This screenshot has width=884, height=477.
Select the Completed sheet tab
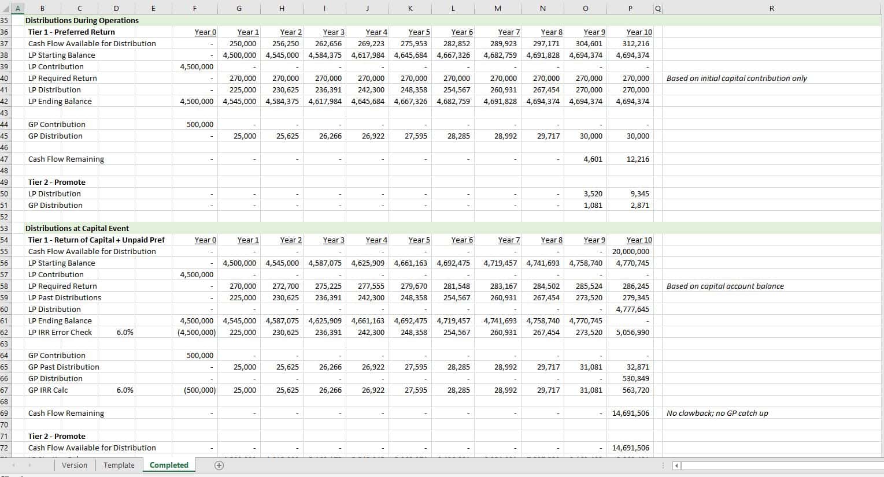[169, 465]
